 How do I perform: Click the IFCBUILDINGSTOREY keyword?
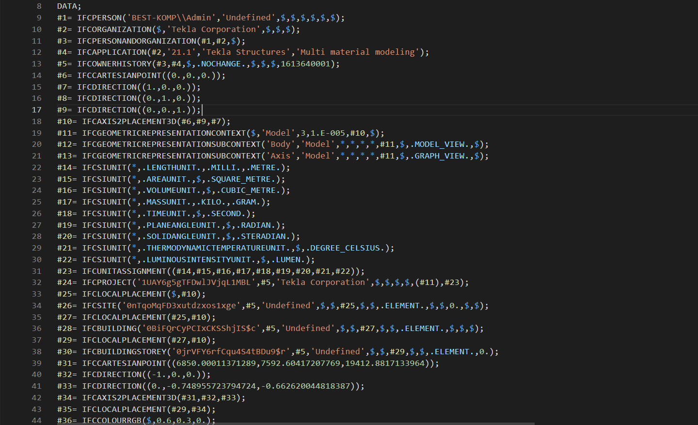(124, 352)
